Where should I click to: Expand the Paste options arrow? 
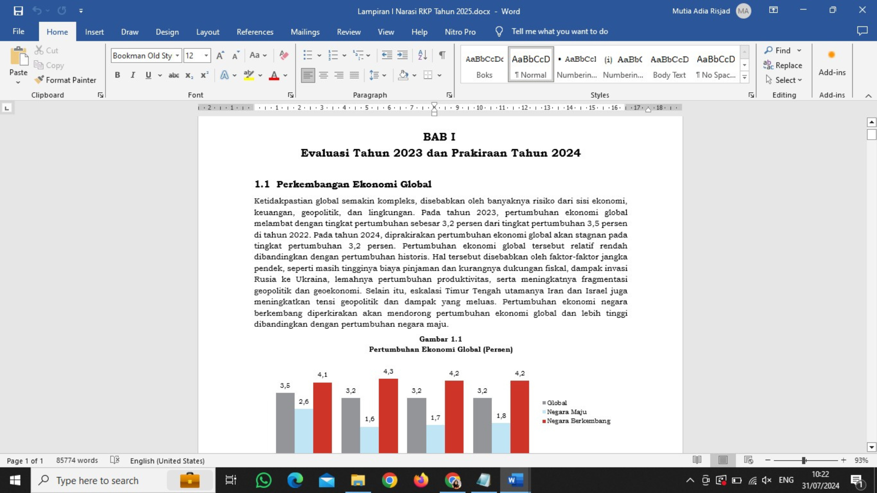point(18,82)
